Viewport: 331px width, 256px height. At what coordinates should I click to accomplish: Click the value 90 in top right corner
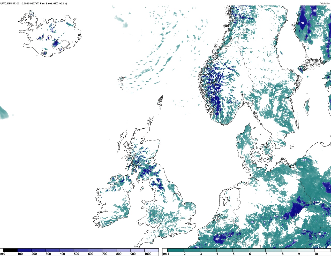point(315,11)
